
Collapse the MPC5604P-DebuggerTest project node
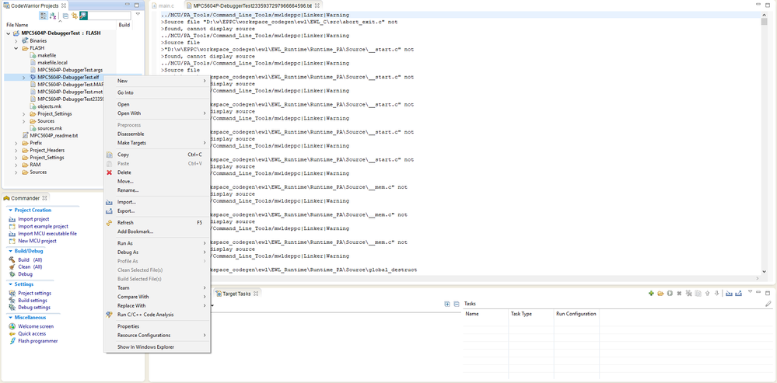pos(9,33)
